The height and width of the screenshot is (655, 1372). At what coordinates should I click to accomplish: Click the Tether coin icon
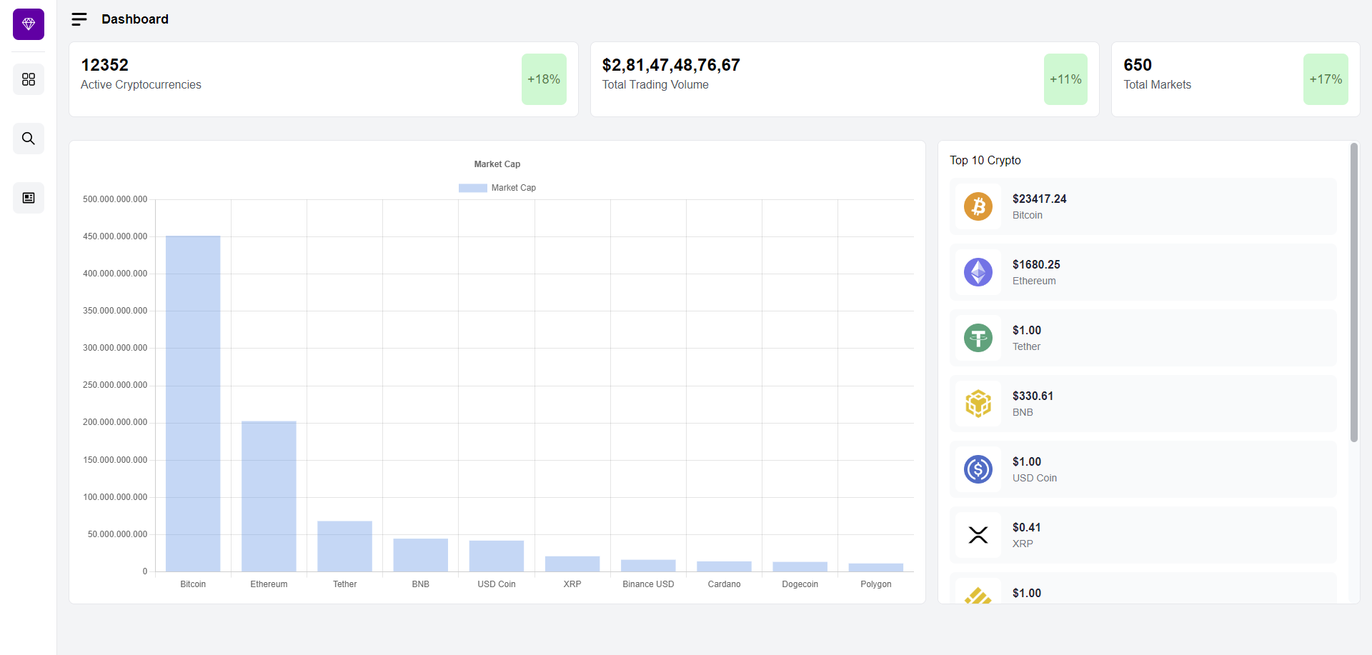[978, 338]
